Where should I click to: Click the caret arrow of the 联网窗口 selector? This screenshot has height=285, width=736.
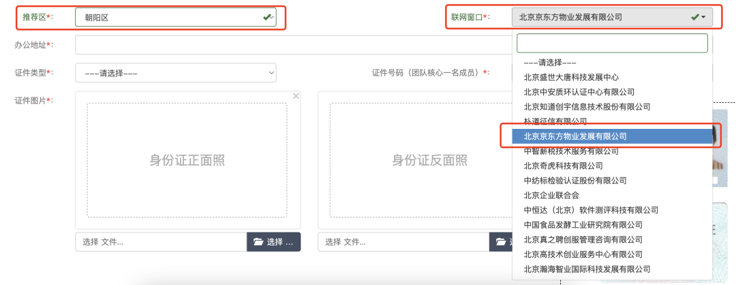tap(703, 17)
